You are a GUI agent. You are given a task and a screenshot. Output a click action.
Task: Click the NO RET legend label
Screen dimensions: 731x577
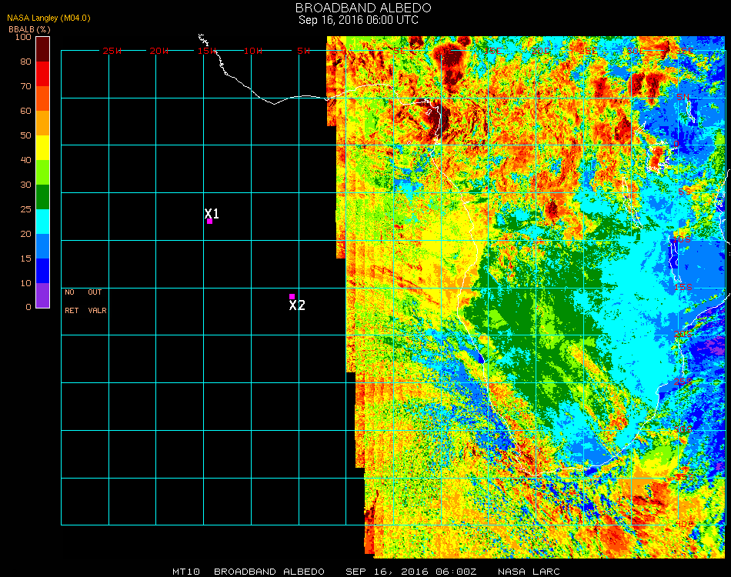[71, 302]
